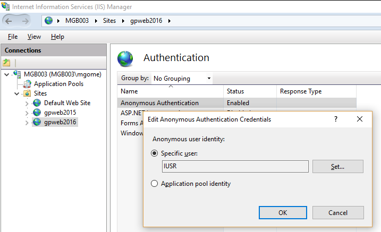Click the IUSR specific user field
The image size is (381, 232).
tap(235, 166)
